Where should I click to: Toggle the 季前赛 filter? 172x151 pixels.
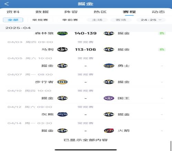(70, 20)
